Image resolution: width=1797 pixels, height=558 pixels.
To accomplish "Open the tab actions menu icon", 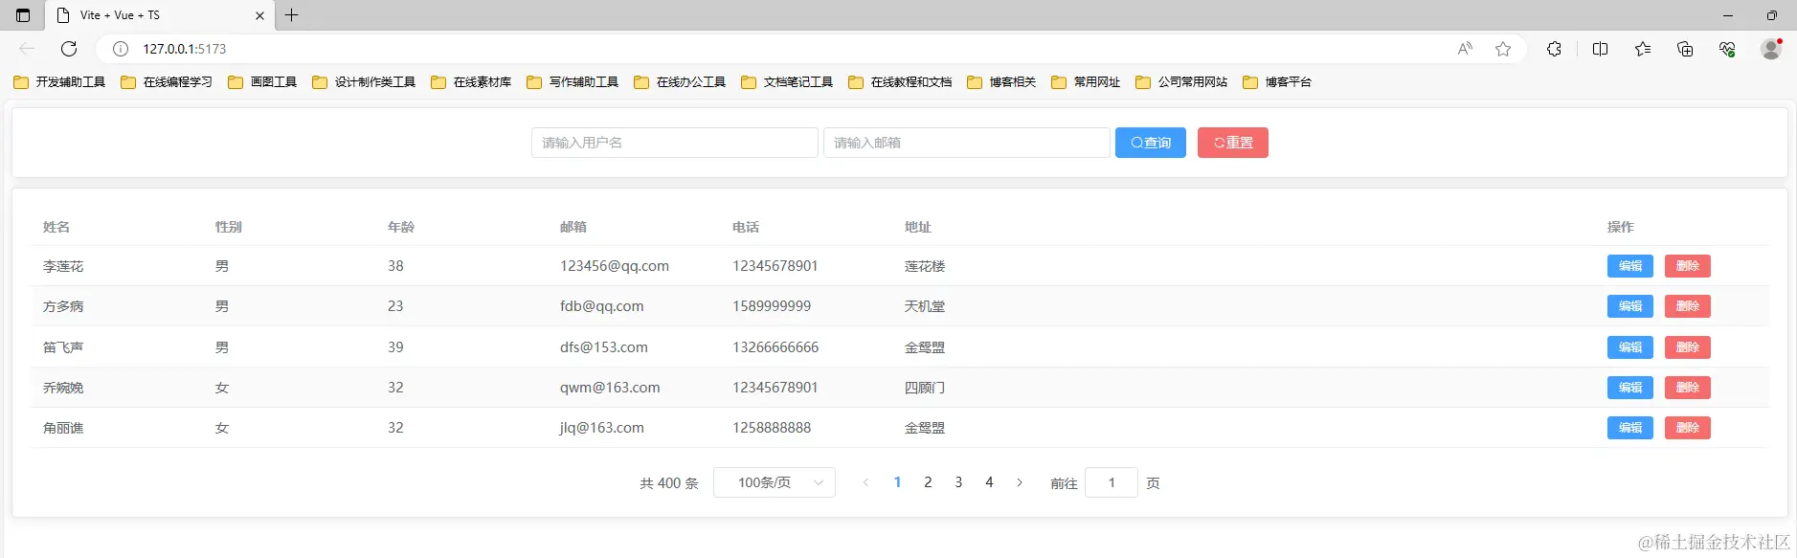I will [23, 15].
